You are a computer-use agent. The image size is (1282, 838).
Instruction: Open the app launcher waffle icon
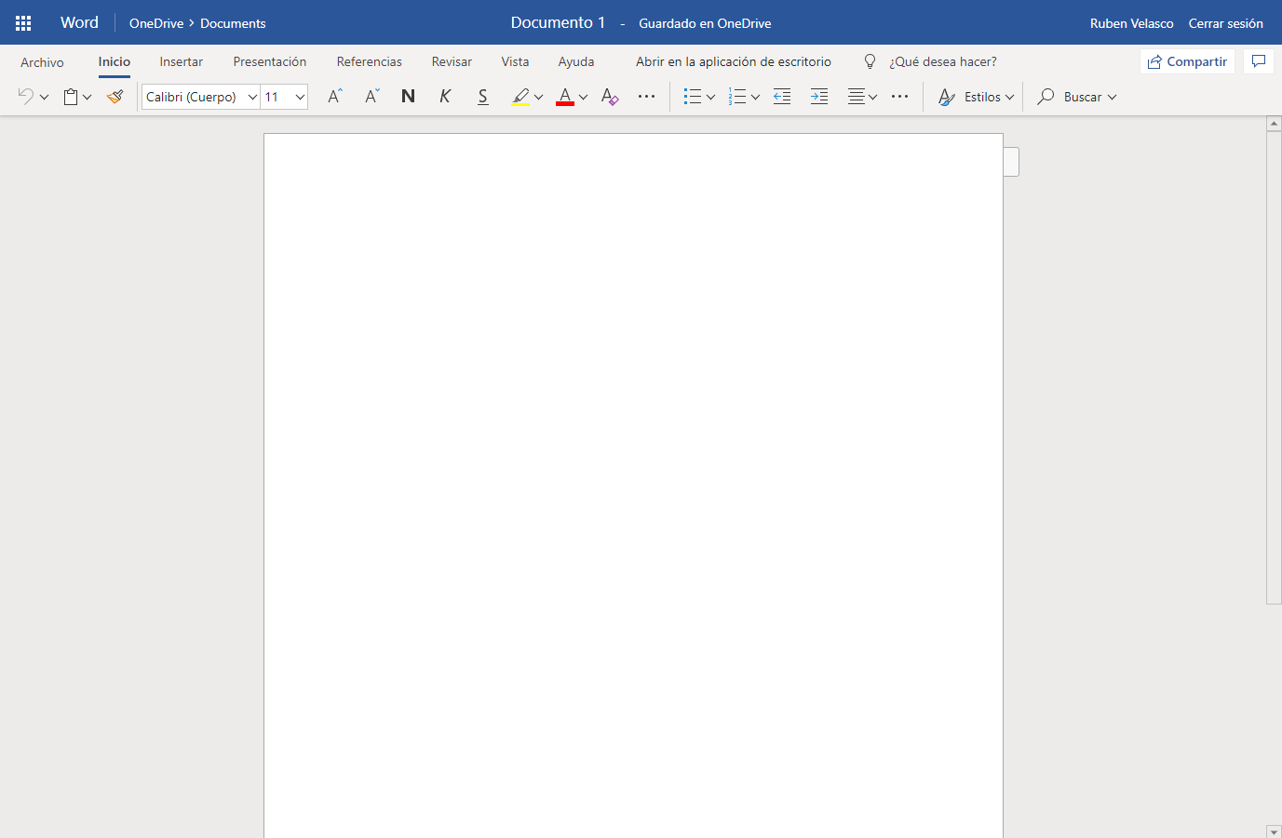(23, 23)
